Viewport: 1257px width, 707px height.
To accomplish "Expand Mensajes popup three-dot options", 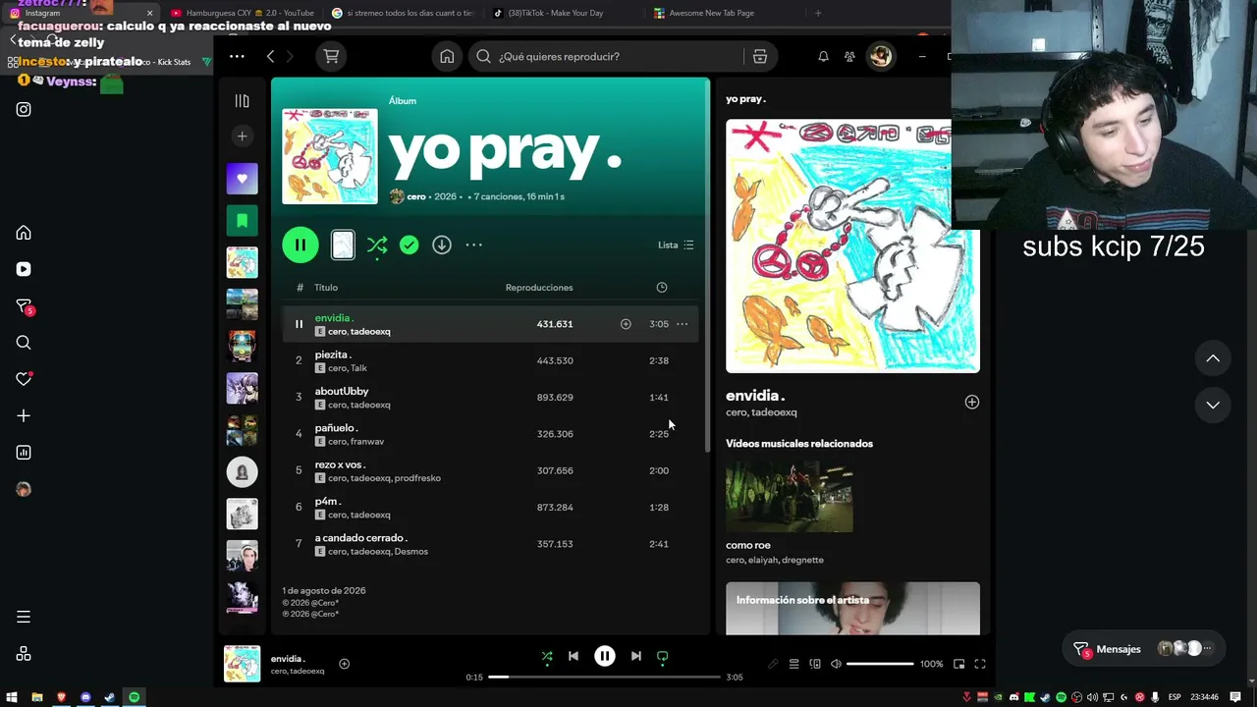I will coord(1208,648).
